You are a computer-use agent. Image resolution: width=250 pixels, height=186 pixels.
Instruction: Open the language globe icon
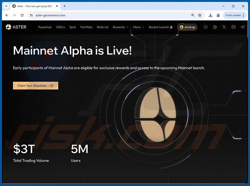215,27
